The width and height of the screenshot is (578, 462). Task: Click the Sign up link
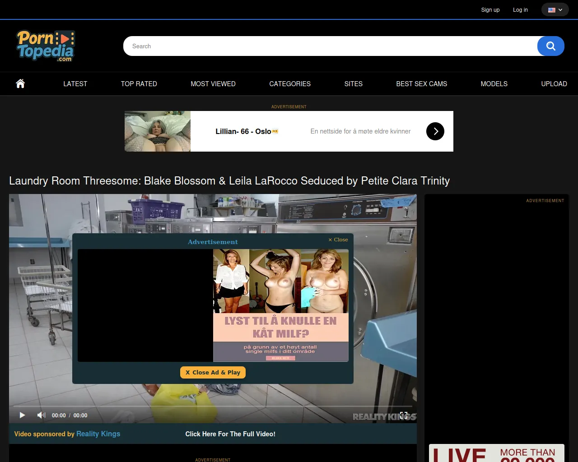pyautogui.click(x=490, y=10)
